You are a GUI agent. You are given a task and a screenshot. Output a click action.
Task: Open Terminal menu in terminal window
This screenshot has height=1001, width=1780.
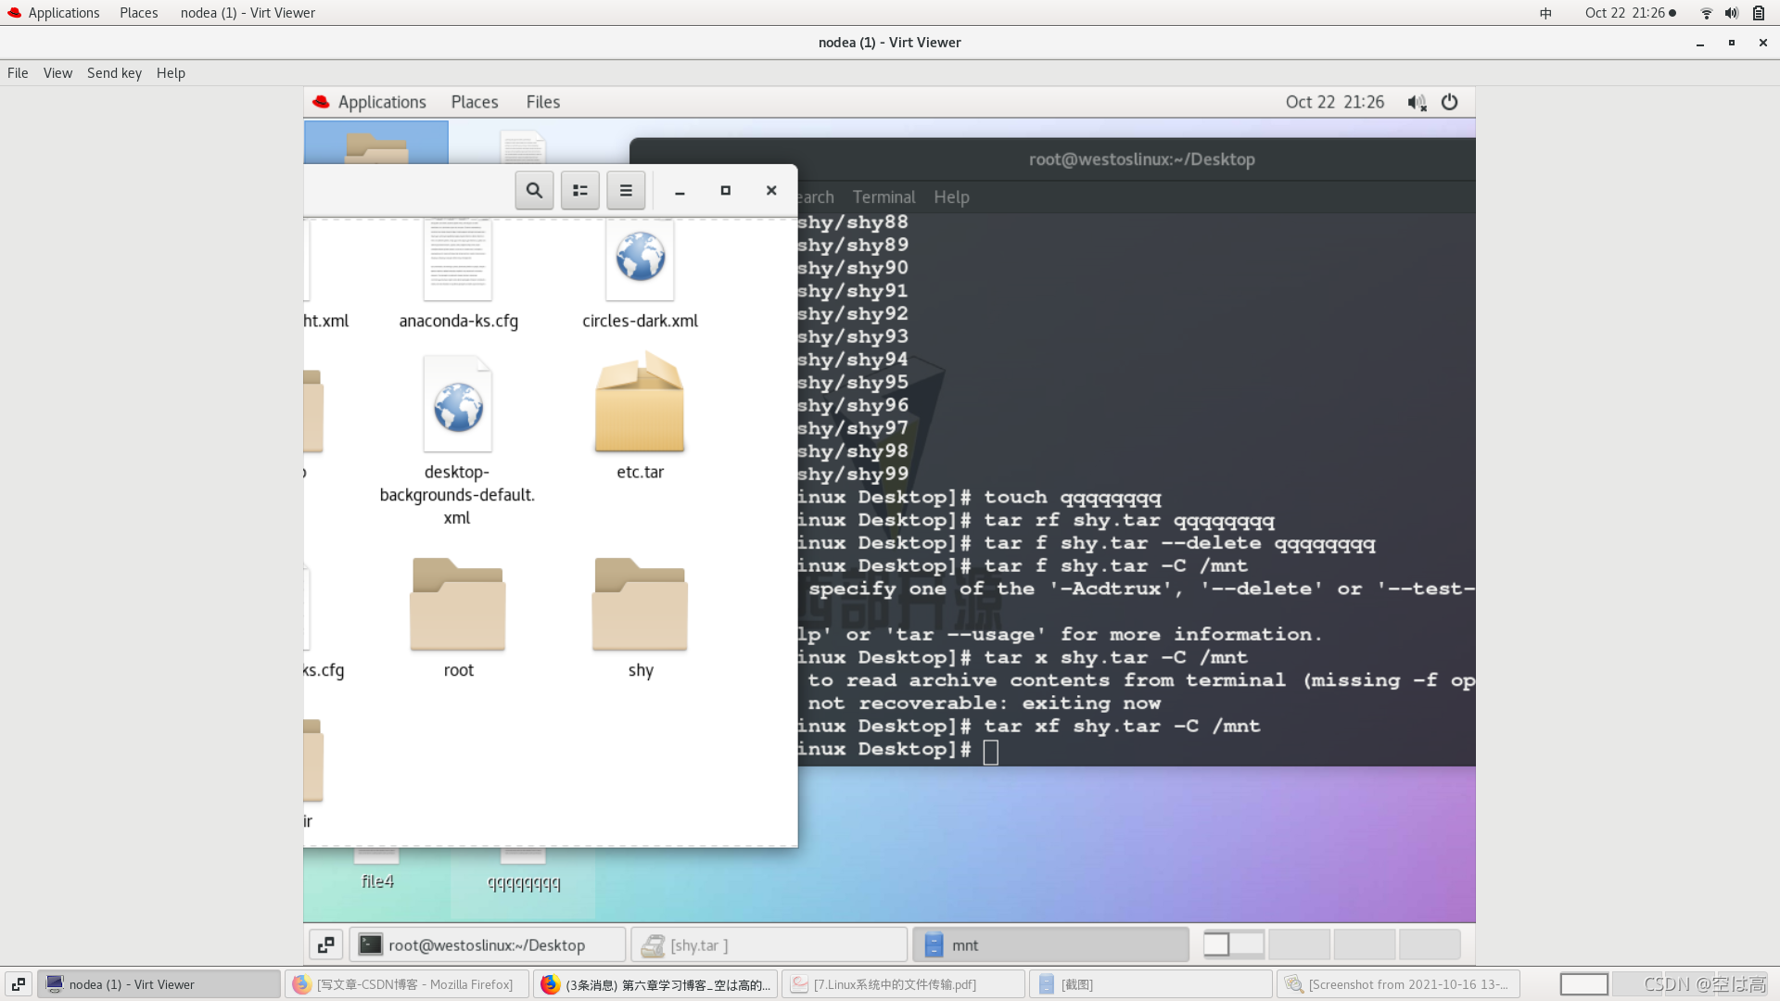click(x=884, y=196)
